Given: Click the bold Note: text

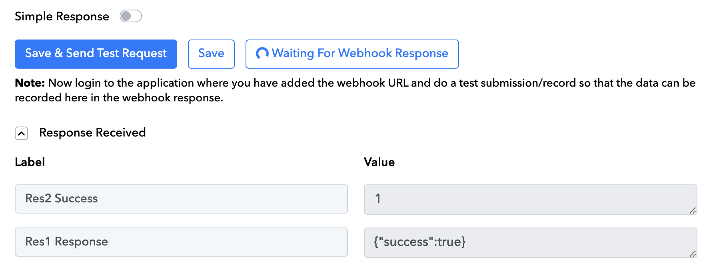Looking at the screenshot, I should (30, 83).
